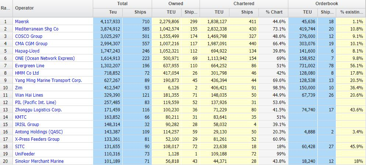The width and height of the screenshot is (366, 165).
Task: Click the Owned group header
Action: (x=176, y=4)
